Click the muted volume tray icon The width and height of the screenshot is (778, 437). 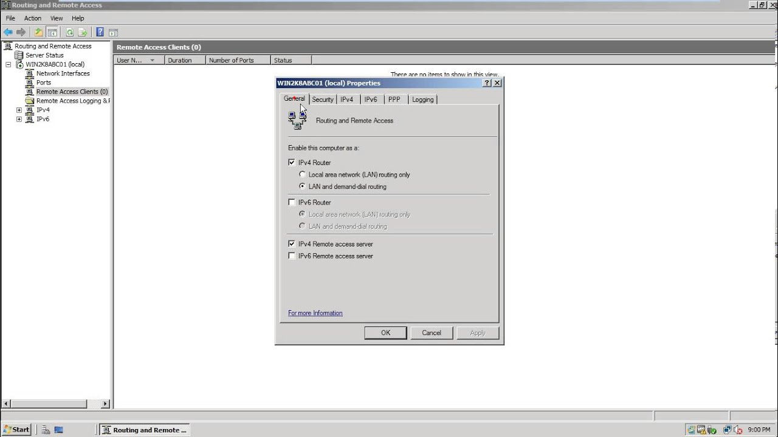pyautogui.click(x=737, y=430)
